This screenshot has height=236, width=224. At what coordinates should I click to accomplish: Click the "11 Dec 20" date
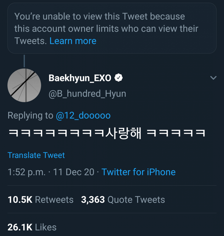coord(74,172)
